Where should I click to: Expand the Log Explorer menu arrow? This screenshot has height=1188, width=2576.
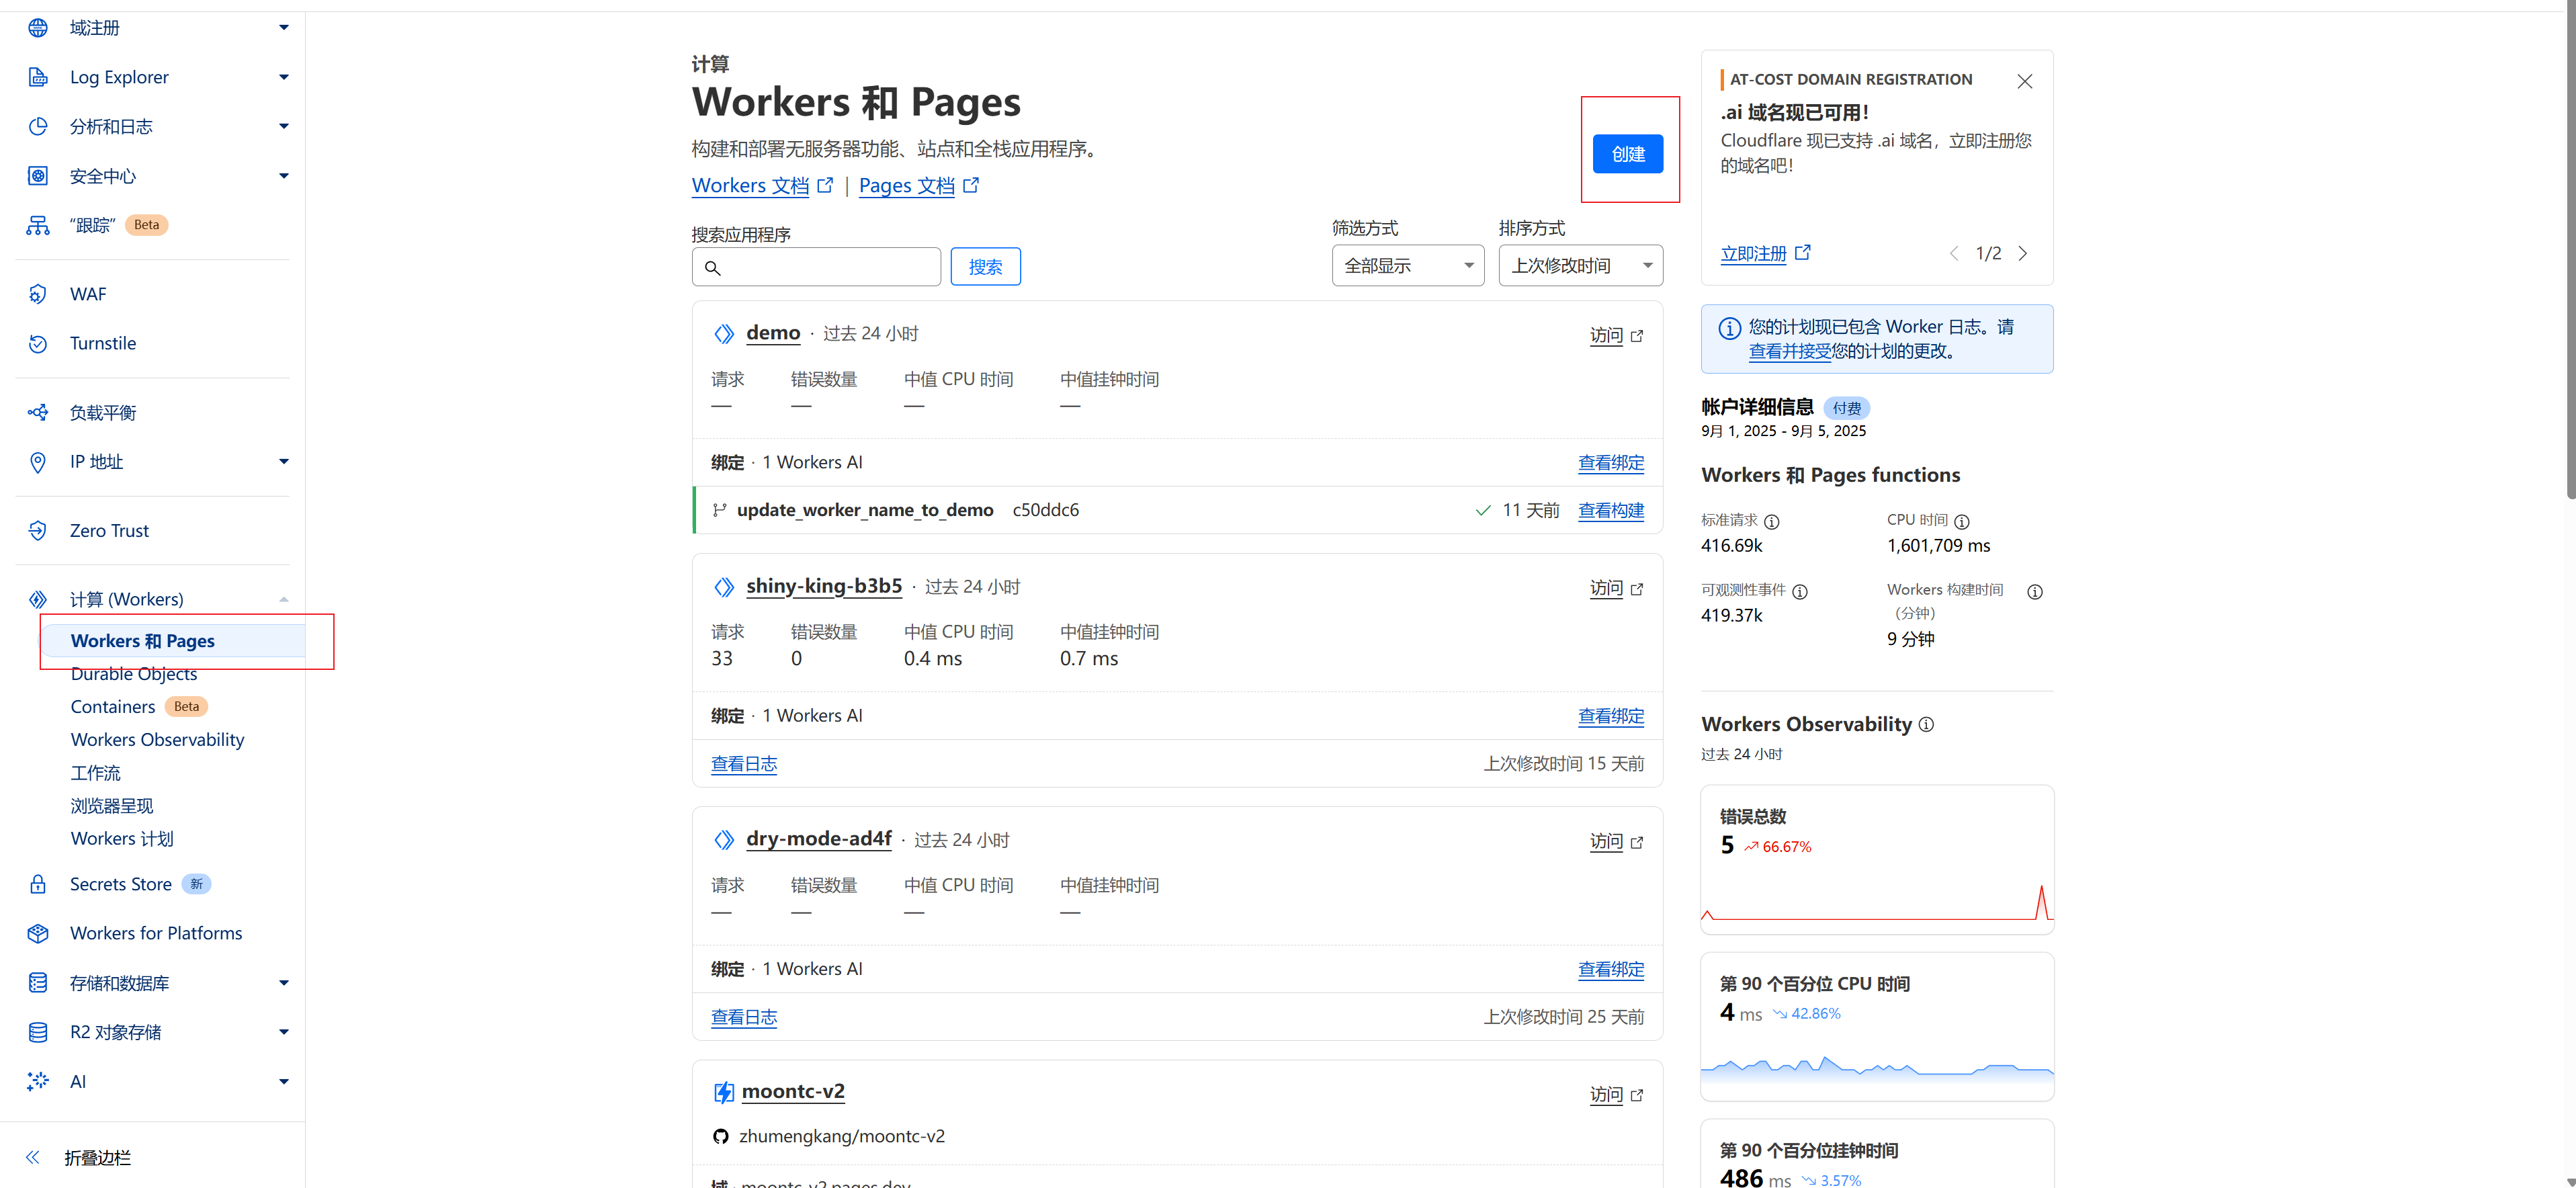284,77
